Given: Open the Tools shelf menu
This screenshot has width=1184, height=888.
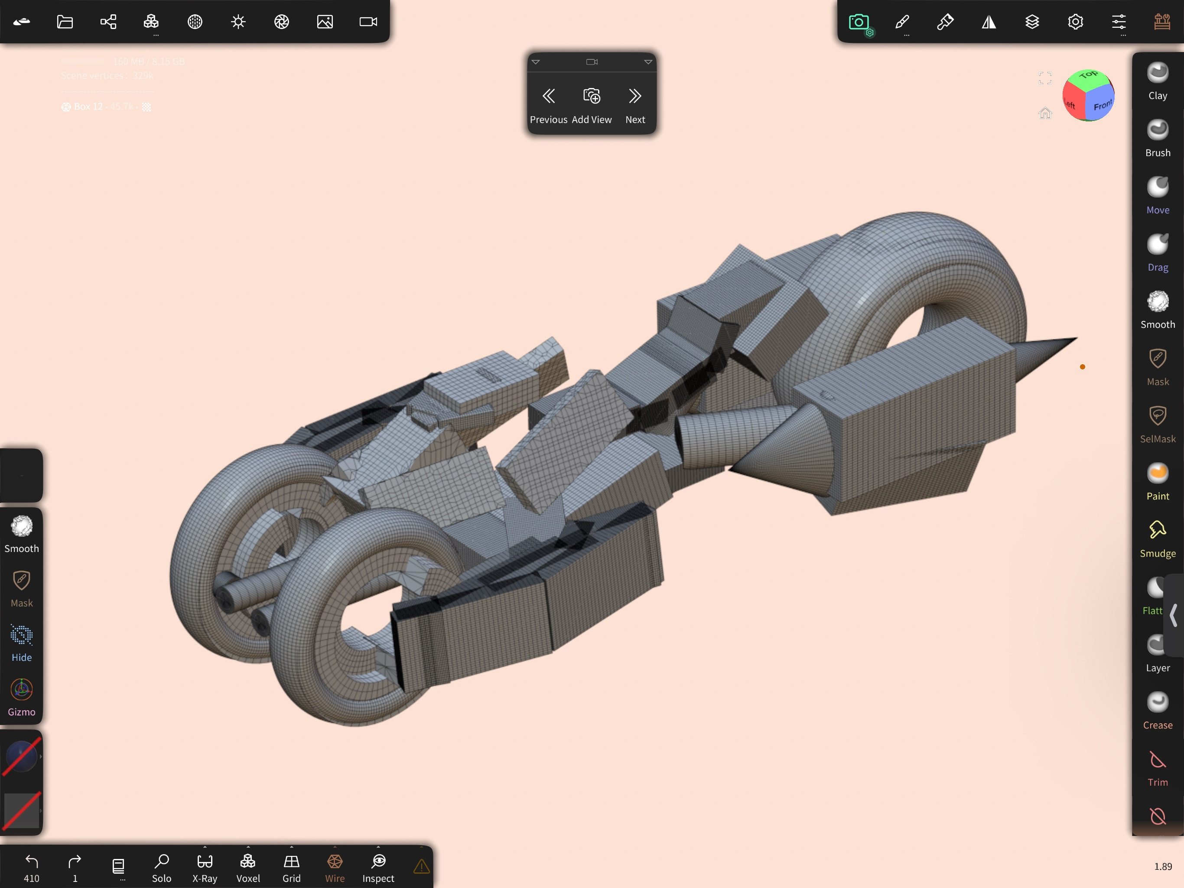Looking at the screenshot, I should point(1162,22).
